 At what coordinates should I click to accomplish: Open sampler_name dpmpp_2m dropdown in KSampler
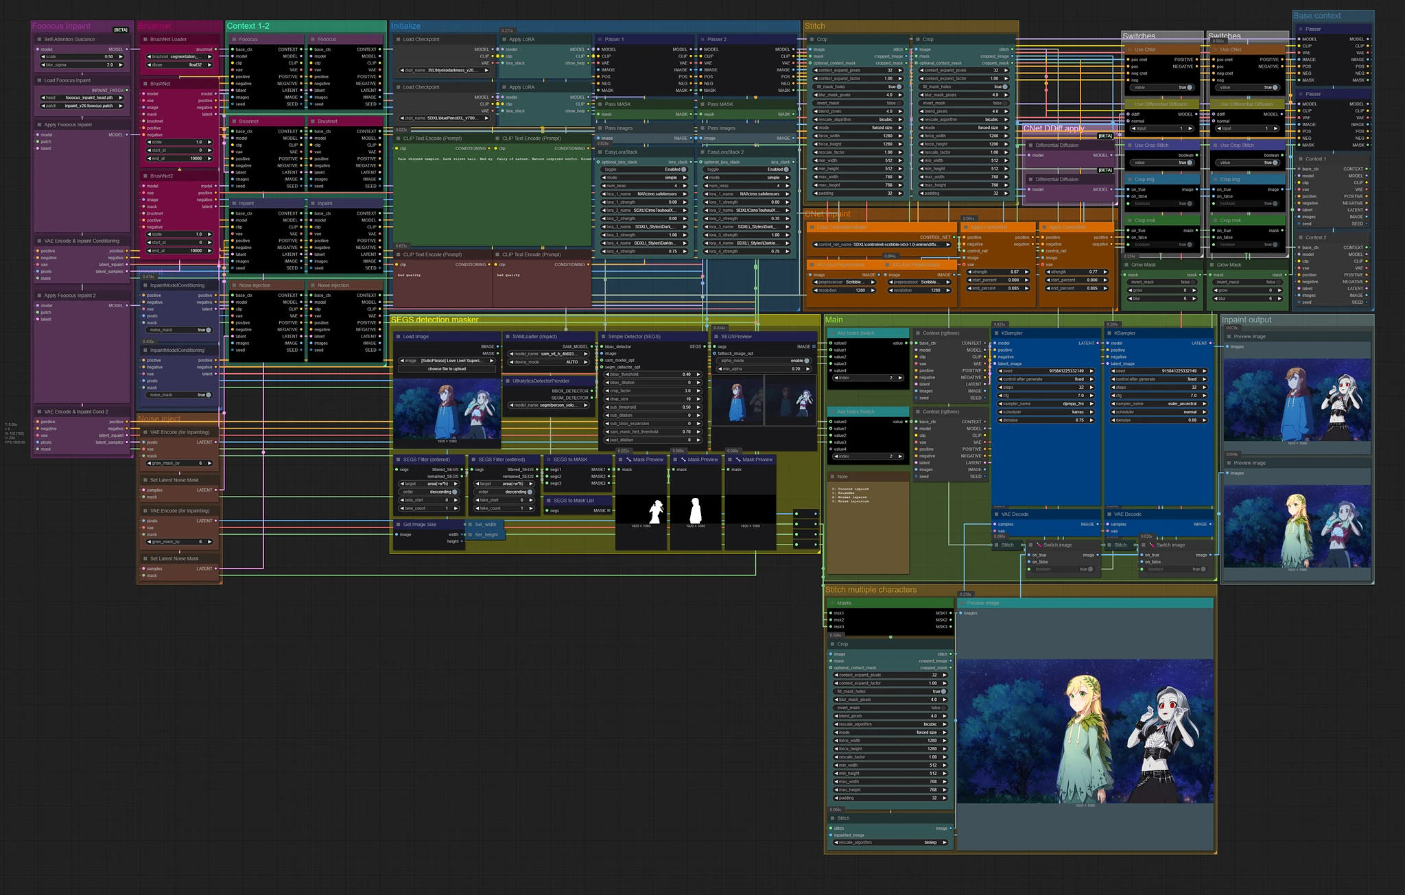[x=1046, y=404]
